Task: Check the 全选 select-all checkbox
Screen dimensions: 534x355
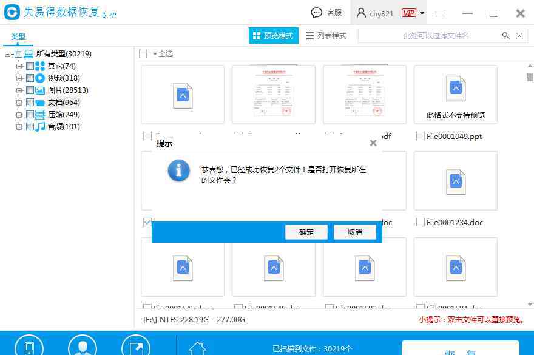Action: click(x=143, y=54)
